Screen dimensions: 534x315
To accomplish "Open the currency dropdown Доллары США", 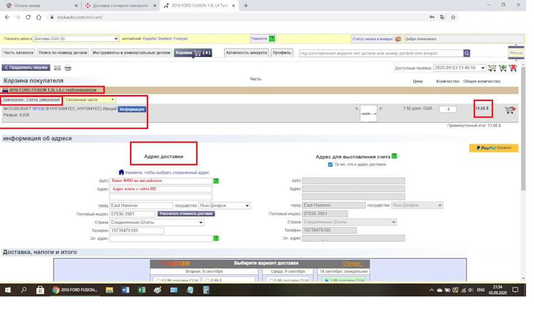I will (76, 38).
